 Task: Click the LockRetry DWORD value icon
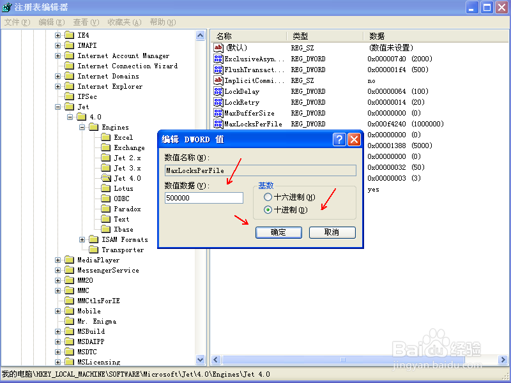pyautogui.click(x=218, y=102)
